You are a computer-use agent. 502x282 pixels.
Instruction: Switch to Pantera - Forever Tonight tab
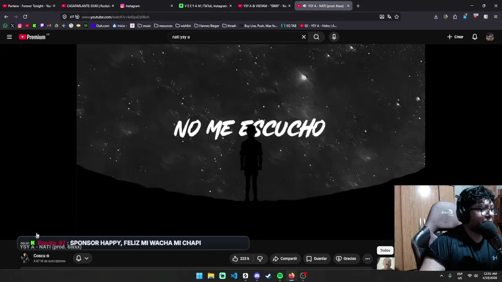click(29, 6)
